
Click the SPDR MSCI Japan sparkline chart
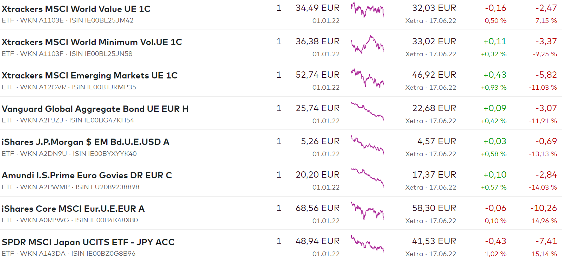pos(368,244)
